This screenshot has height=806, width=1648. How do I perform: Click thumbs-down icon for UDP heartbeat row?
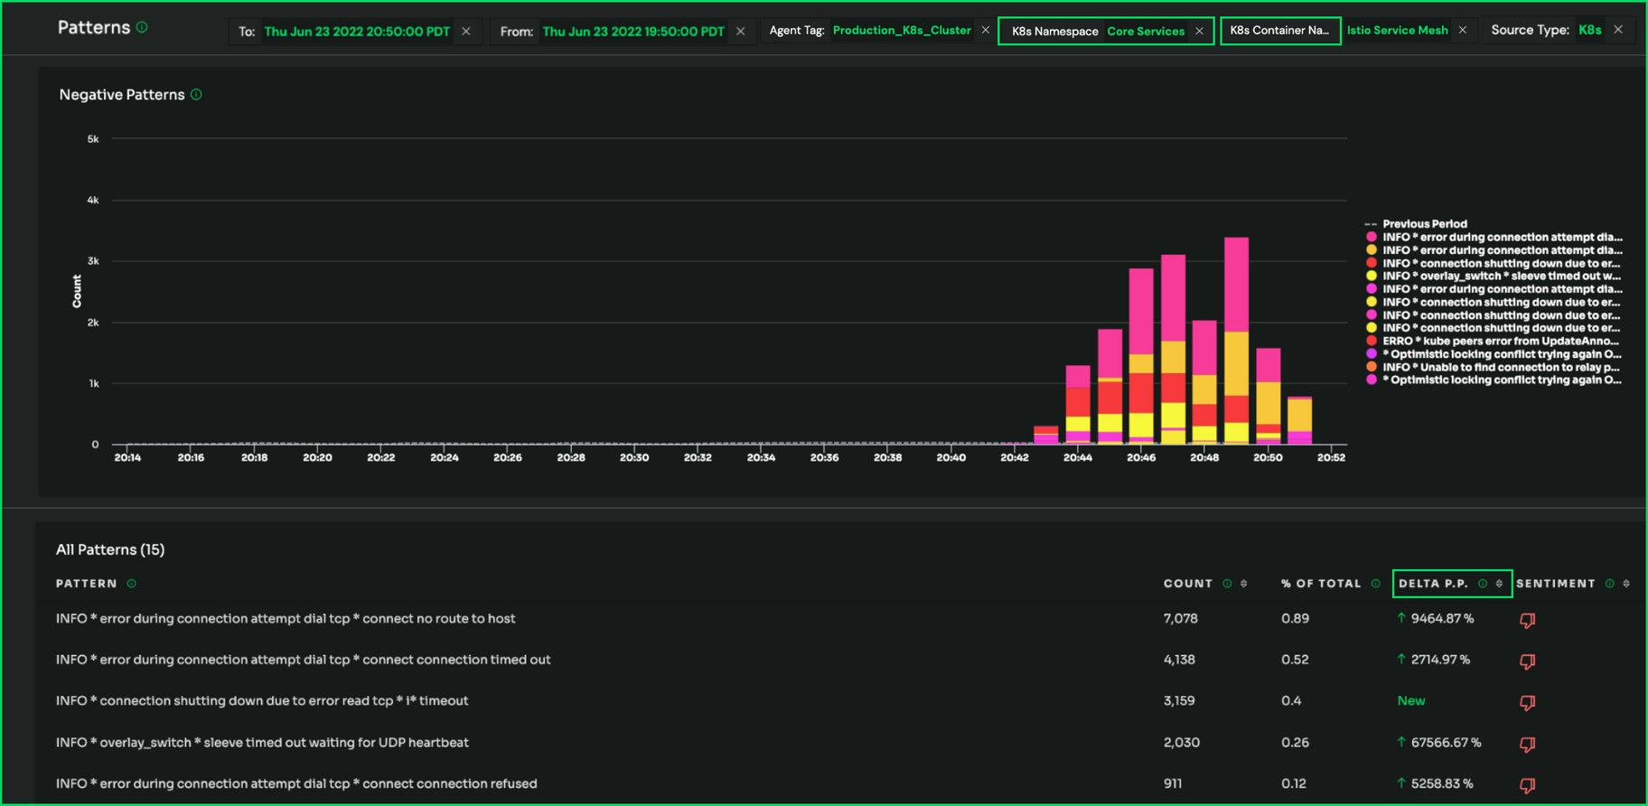pos(1527,744)
